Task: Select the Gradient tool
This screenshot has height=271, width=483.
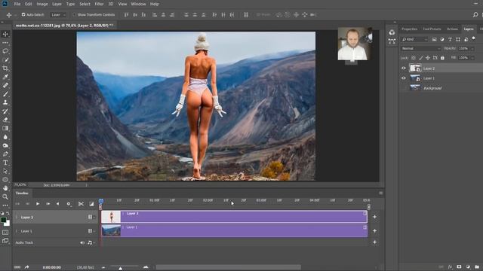Action: pyautogui.click(x=5, y=128)
